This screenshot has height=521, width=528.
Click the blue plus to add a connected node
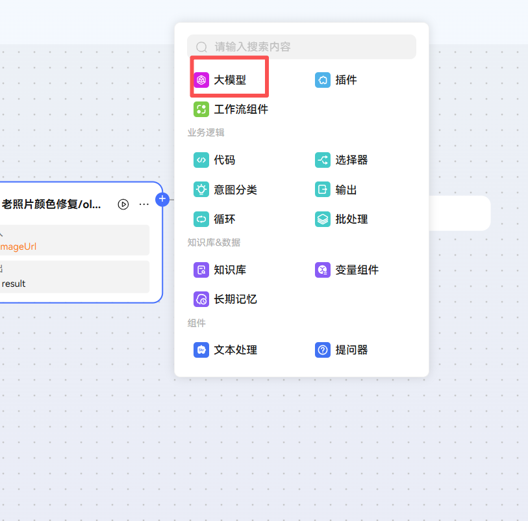tap(162, 200)
